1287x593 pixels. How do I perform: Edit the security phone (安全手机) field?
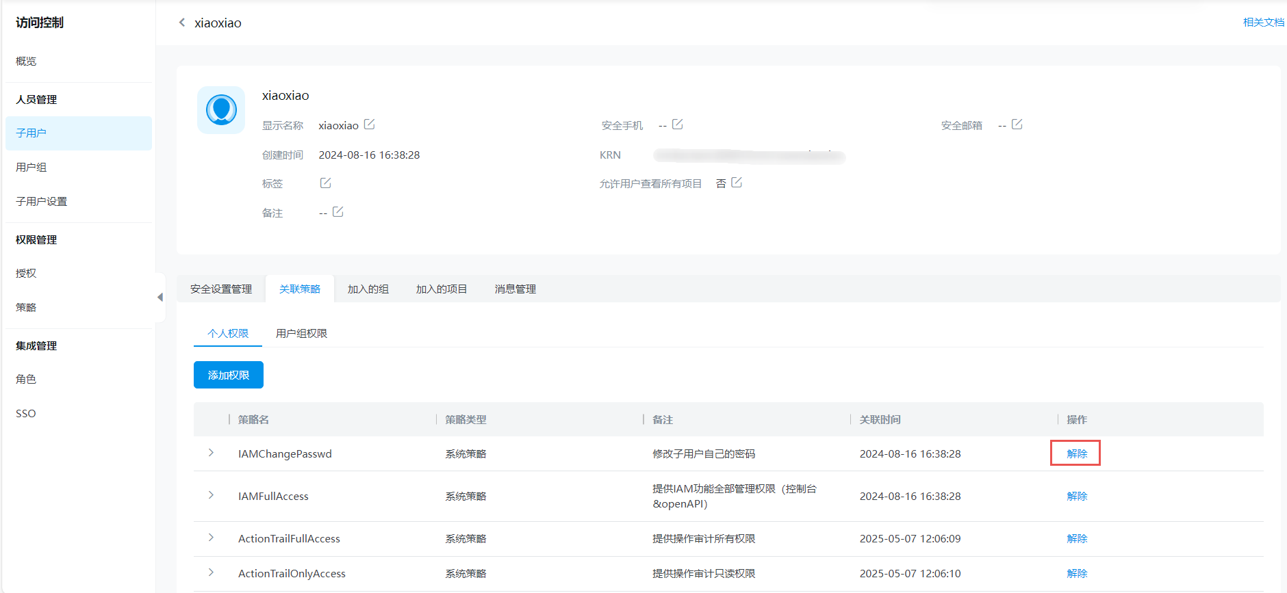[x=677, y=124]
